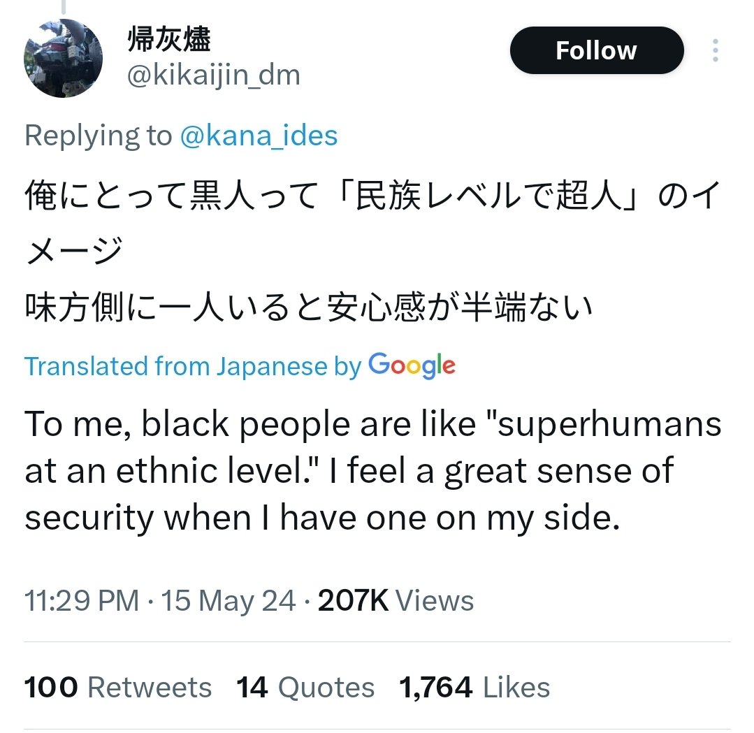Open the three-dot more options menu
The image size is (754, 733).
pyautogui.click(x=715, y=50)
